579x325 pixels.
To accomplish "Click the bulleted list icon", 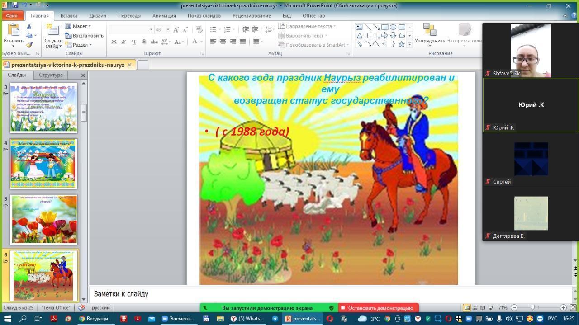I will coord(213,29).
